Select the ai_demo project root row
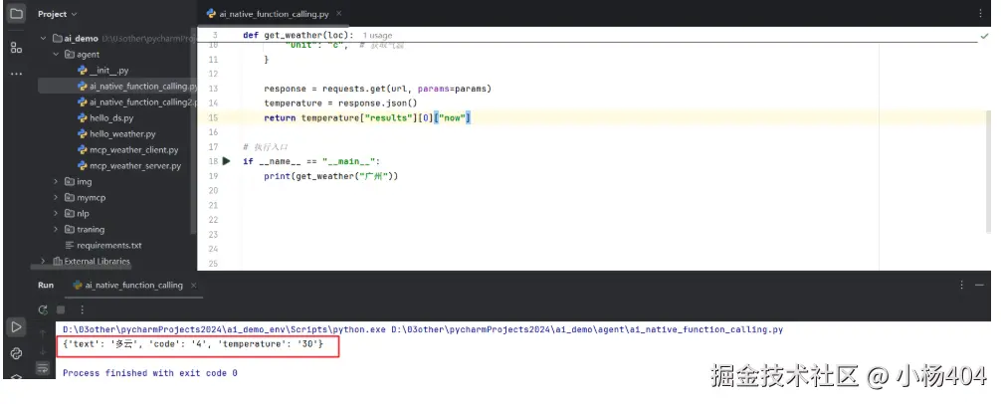Image resolution: width=1001 pixels, height=404 pixels. tap(81, 38)
